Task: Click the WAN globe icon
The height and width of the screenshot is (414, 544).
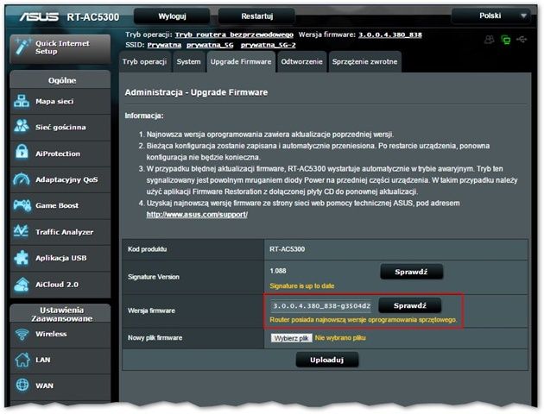Action: (22, 386)
